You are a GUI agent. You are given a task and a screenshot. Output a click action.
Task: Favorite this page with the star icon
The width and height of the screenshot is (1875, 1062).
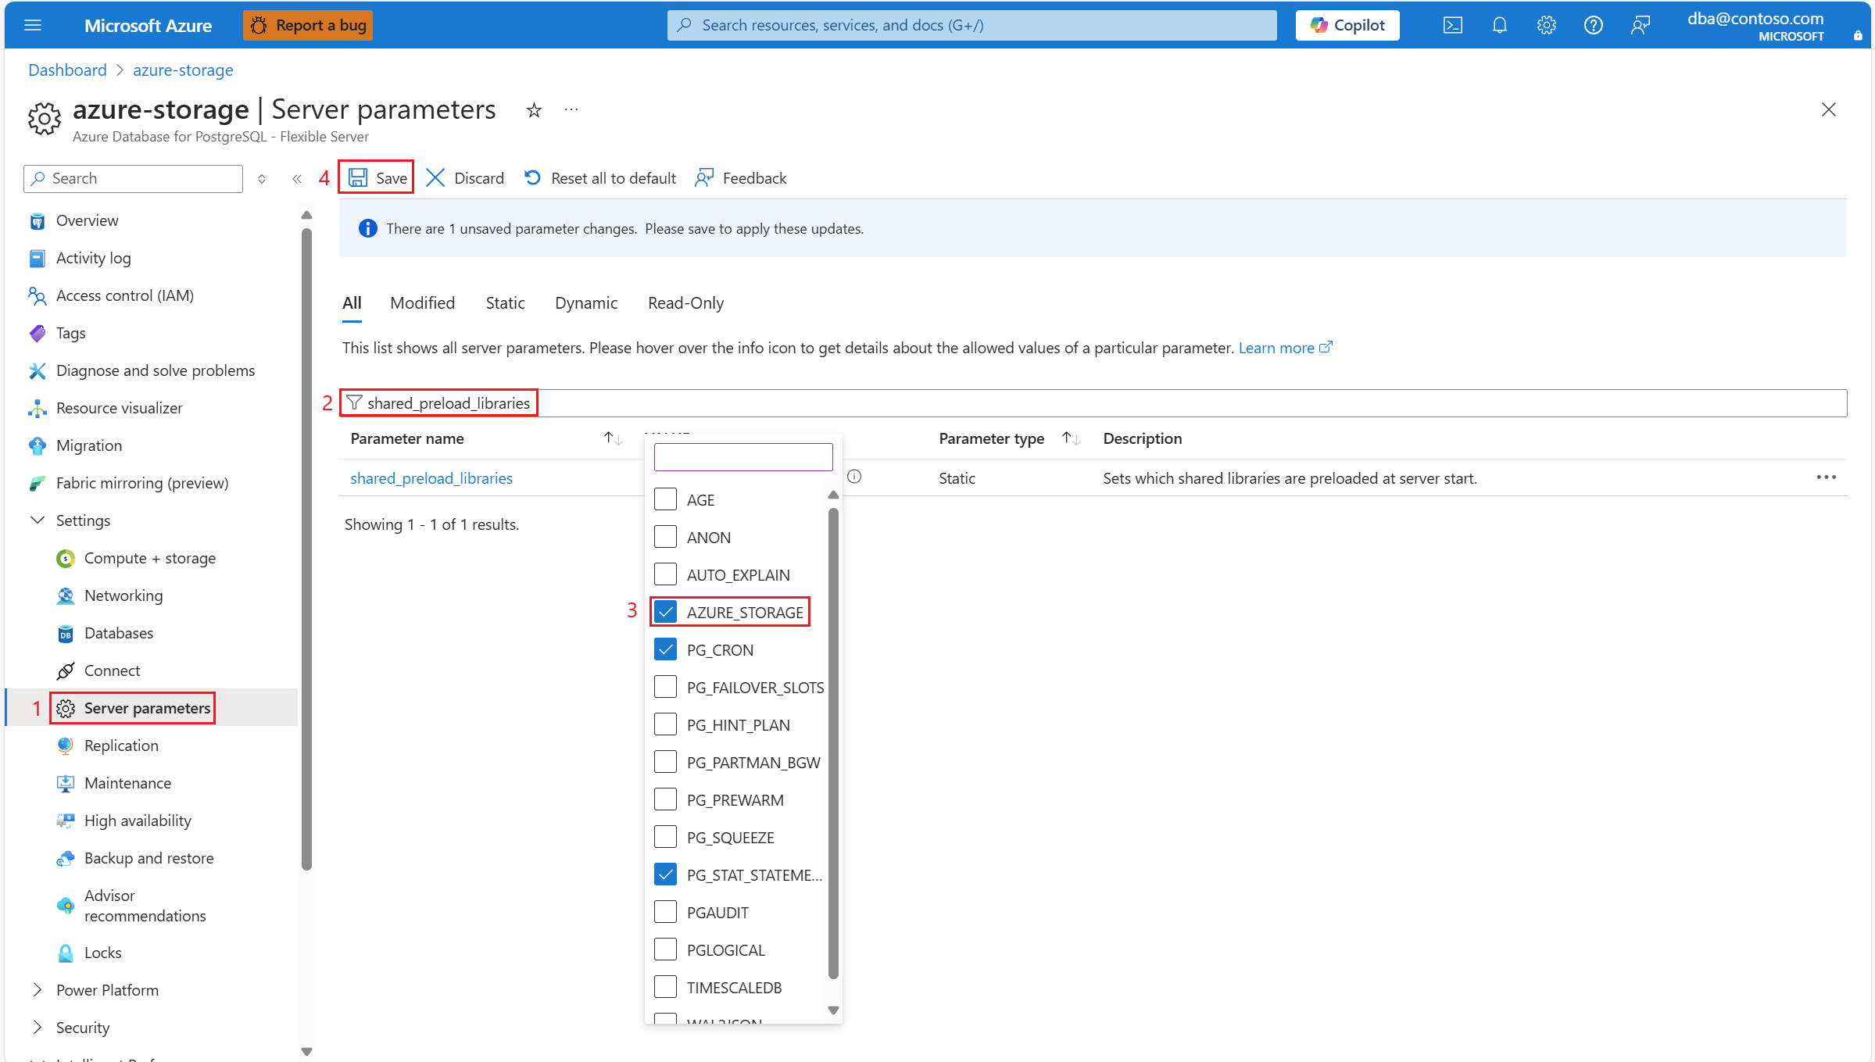coord(534,110)
